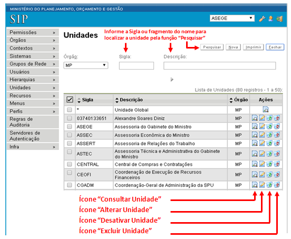
Task: Consult the ASSEC unit
Action: [x=255, y=135]
